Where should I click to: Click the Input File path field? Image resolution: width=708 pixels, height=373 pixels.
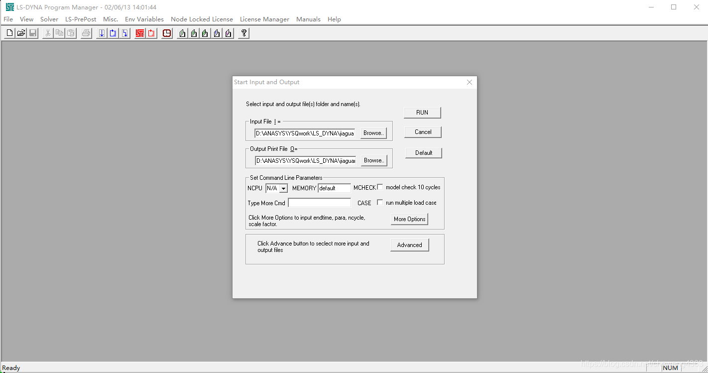point(305,133)
